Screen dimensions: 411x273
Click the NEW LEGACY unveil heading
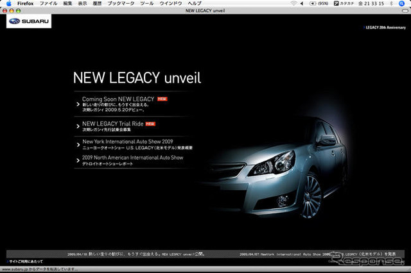137,78
